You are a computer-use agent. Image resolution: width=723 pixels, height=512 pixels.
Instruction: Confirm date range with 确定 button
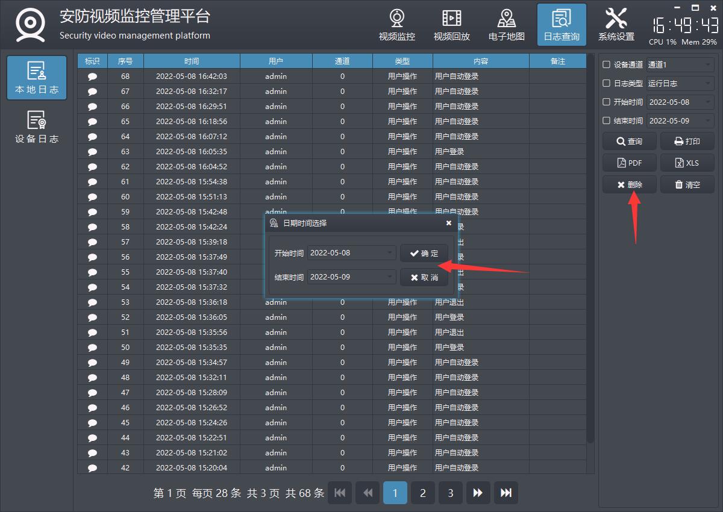coord(424,253)
